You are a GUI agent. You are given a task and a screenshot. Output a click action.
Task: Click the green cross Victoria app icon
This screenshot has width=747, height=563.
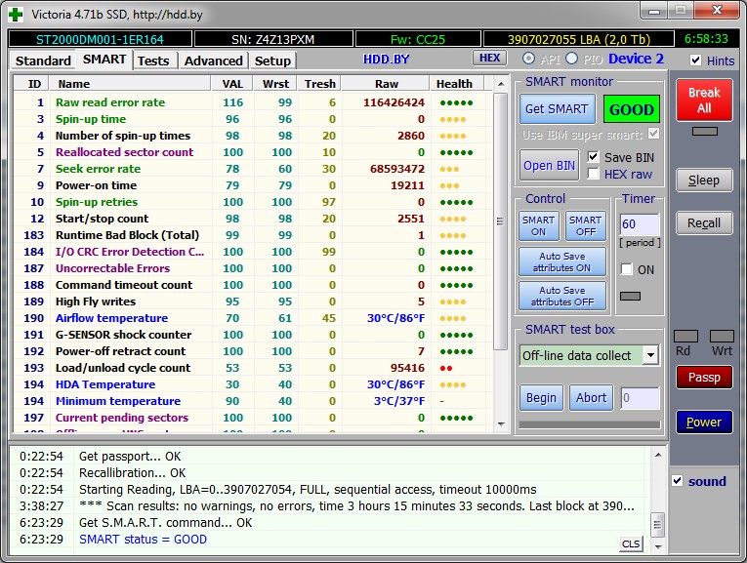[x=16, y=14]
